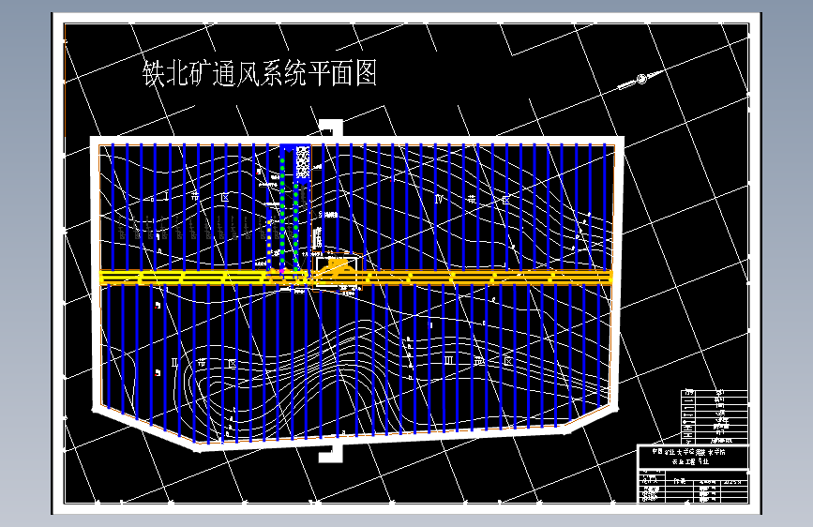Image resolution: width=813 pixels, height=527 pixels.
Task: Click the Ⅱ numeral of the second district label
Action: tap(174, 362)
